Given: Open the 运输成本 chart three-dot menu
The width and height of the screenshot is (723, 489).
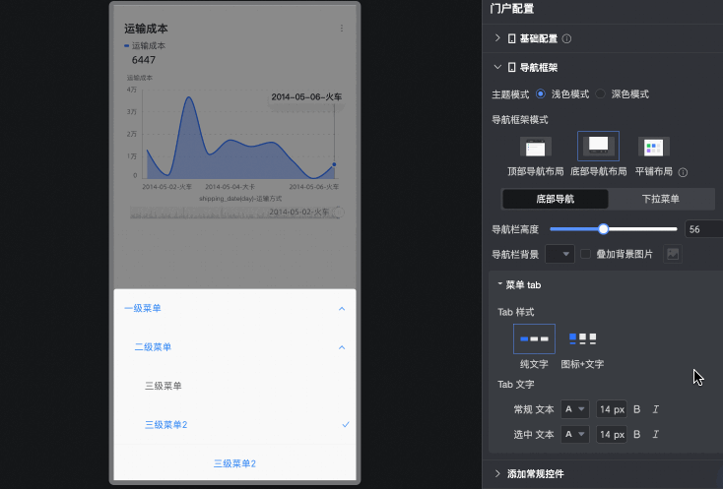Looking at the screenshot, I should pos(342,29).
